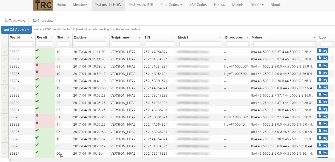335x162 pixels.
Task: Focus the Errorcodes filter field
Action: point(237,44)
